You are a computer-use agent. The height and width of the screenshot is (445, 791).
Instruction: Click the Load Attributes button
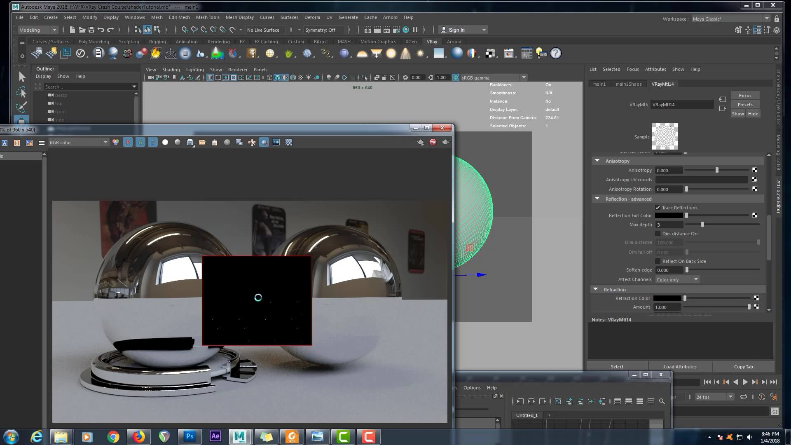point(680,367)
